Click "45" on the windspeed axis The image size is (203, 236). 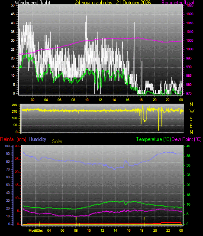coord(13,14)
